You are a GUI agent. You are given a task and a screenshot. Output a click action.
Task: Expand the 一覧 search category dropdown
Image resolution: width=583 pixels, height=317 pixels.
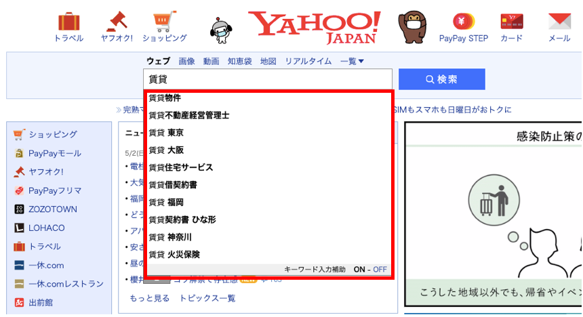(352, 62)
